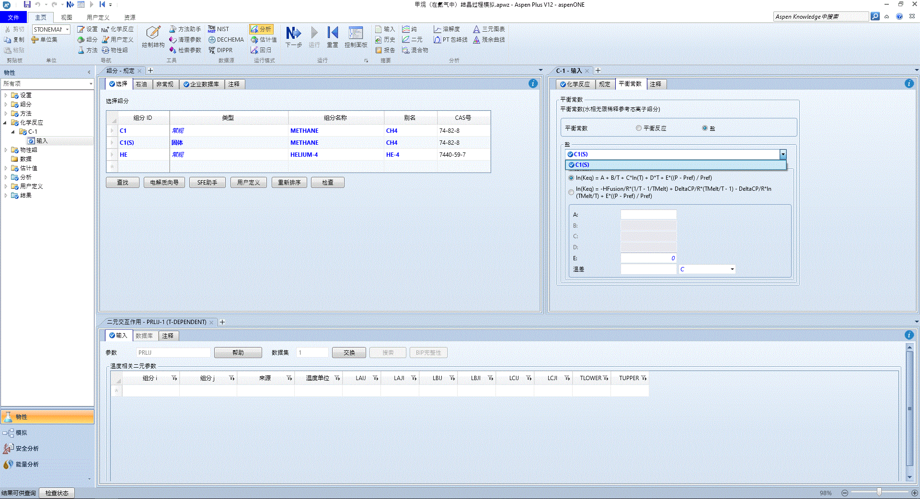Screen dimensions: 920x499
Task: Click the Reset (重置) ribbon button
Action: pyautogui.click(x=333, y=37)
